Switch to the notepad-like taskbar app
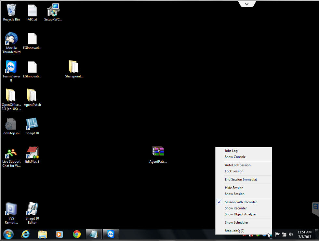The image size is (319, 241). [94, 234]
